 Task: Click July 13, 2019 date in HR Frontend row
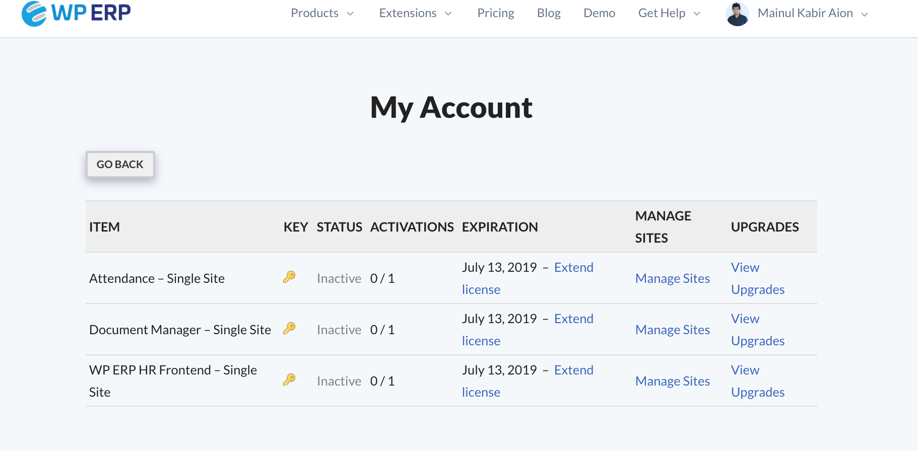tap(499, 370)
